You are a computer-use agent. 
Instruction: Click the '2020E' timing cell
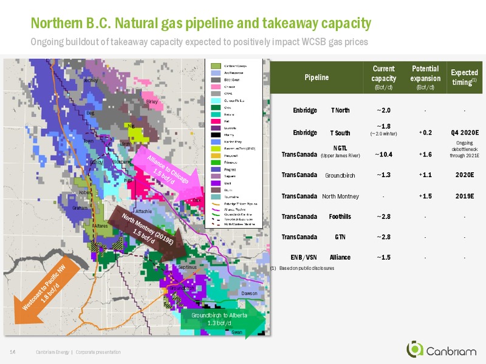point(465,175)
